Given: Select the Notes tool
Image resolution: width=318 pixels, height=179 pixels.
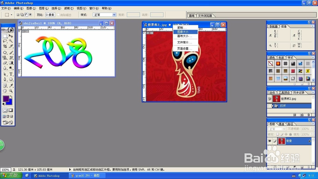Looking at the screenshot, I should click(5, 86).
